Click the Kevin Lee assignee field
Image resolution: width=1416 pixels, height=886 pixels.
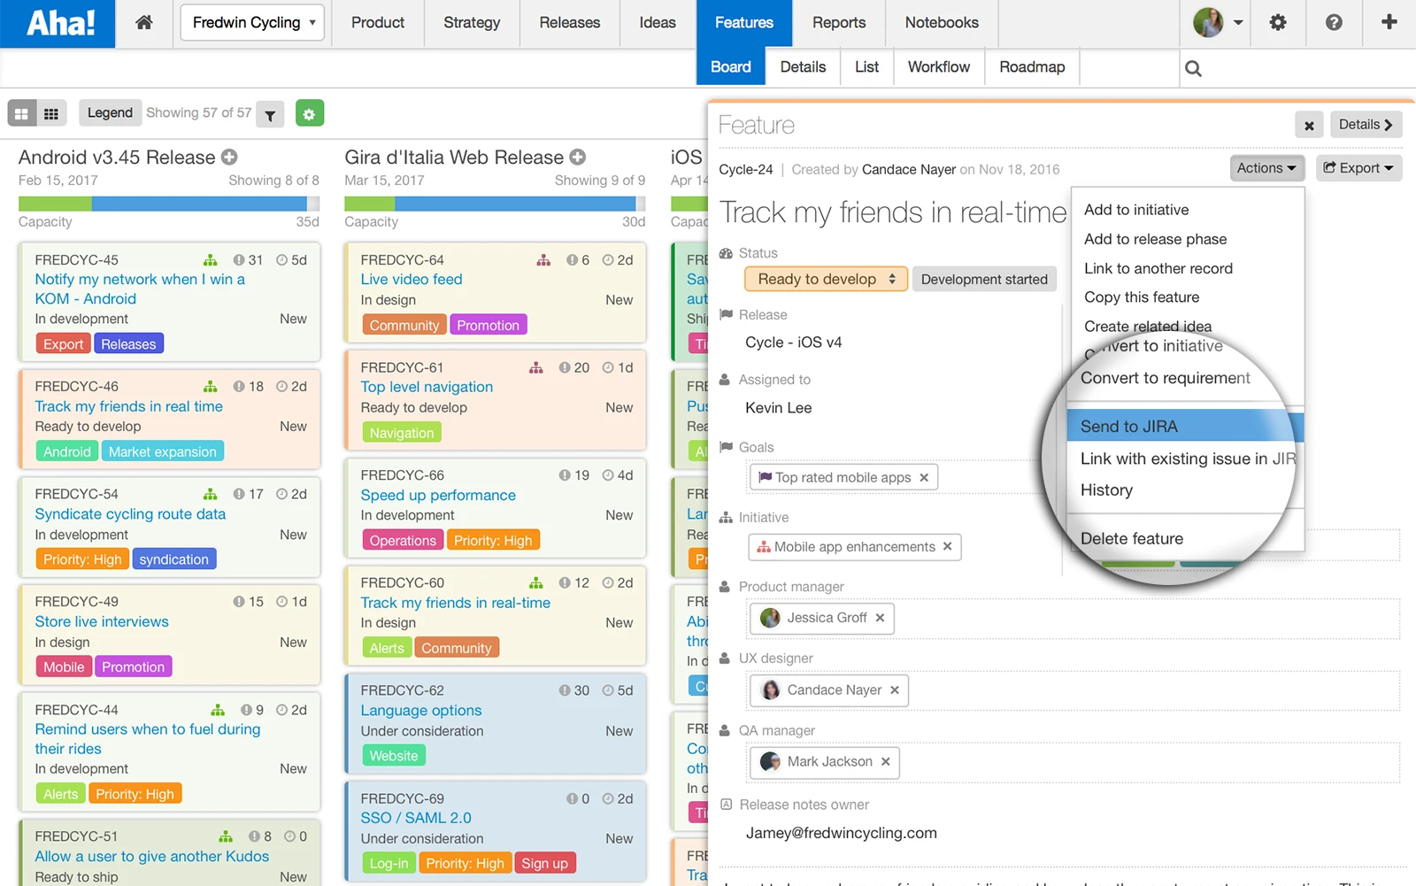coord(779,408)
